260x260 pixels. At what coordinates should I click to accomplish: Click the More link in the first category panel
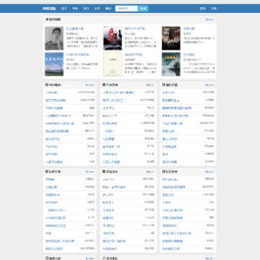90,84
